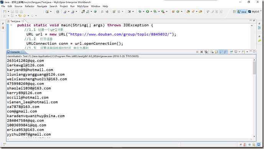The image size is (264, 149).
Task: Click the Clear Console icon
Action: 212,52
